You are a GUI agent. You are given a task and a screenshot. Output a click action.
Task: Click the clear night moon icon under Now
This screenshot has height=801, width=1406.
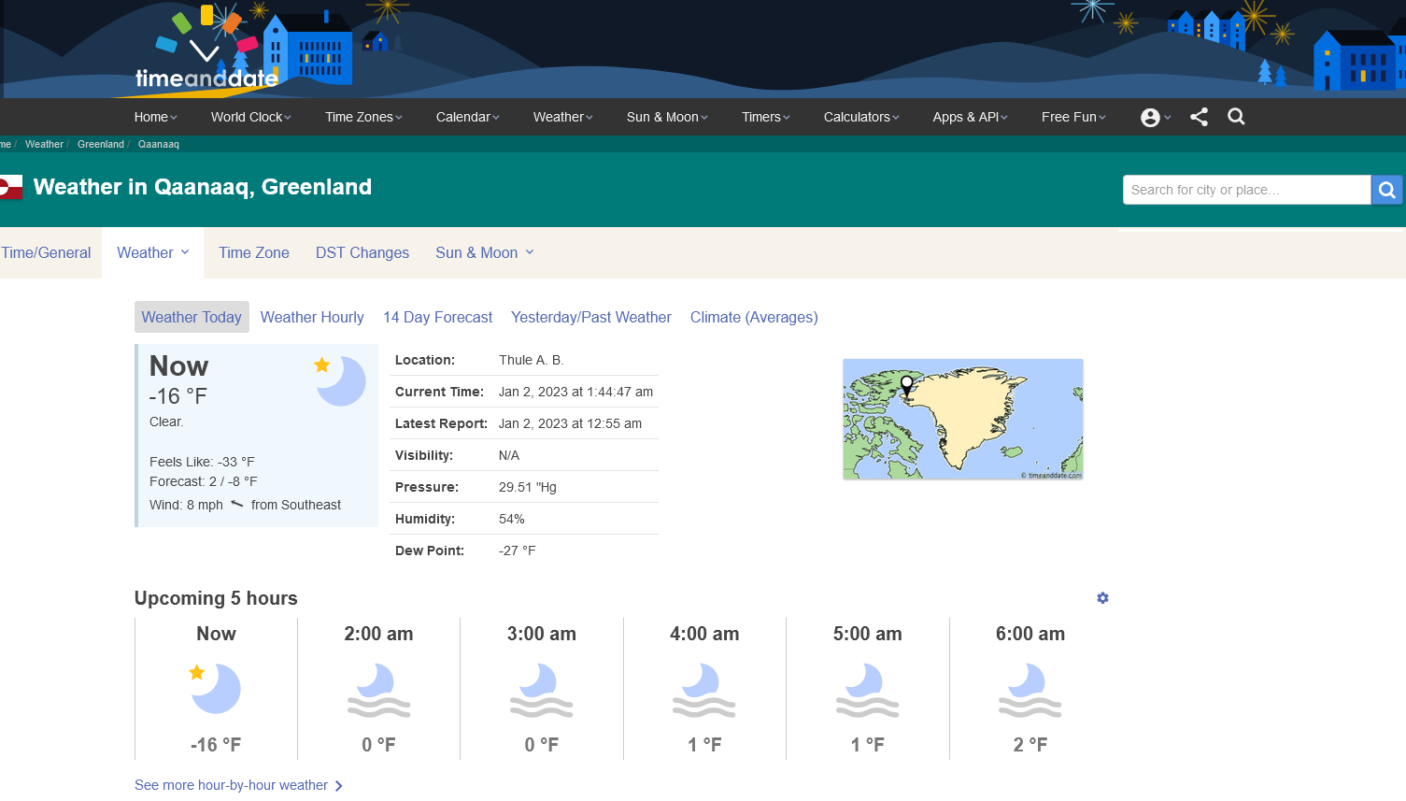(339, 380)
